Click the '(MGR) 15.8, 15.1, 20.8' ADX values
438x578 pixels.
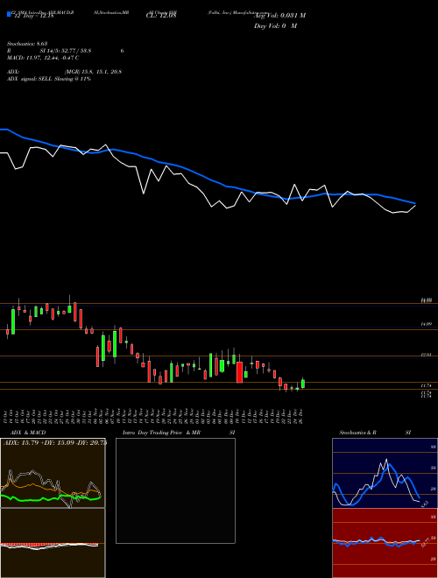pyautogui.click(x=93, y=72)
